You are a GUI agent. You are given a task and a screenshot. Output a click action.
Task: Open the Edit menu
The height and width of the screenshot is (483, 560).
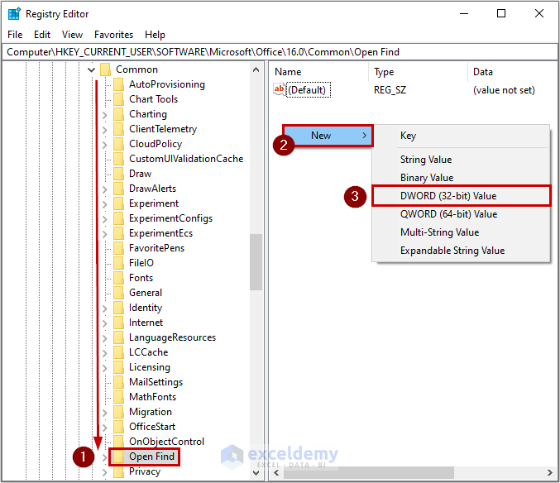pyautogui.click(x=42, y=35)
